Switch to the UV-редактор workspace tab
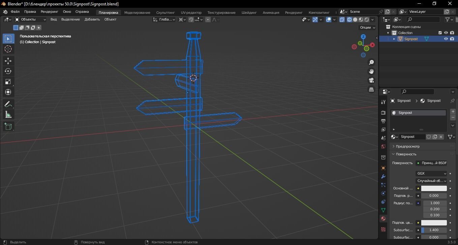Image resolution: width=458 pixels, height=245 pixels. [191, 12]
